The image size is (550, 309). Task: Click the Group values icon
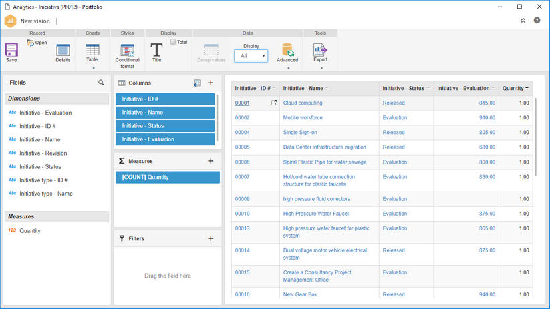(211, 50)
